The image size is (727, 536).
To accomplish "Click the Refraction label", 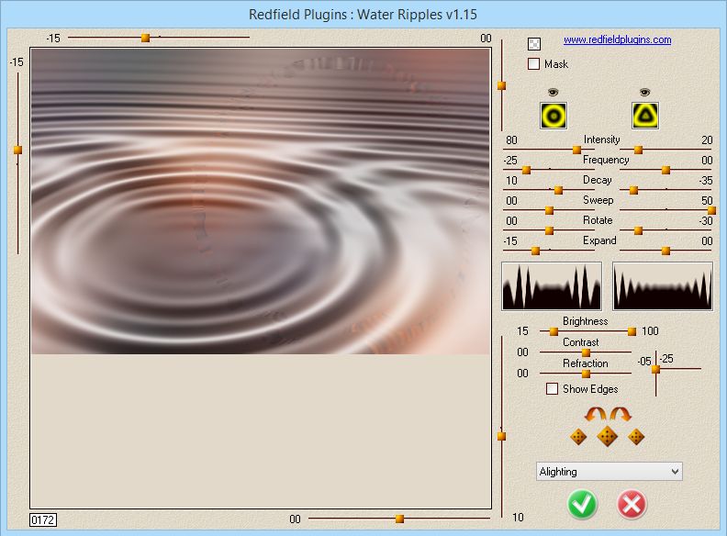I will pos(585,363).
